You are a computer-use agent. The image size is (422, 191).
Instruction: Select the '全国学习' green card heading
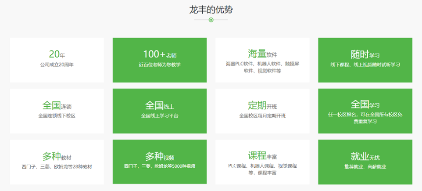pos(365,105)
